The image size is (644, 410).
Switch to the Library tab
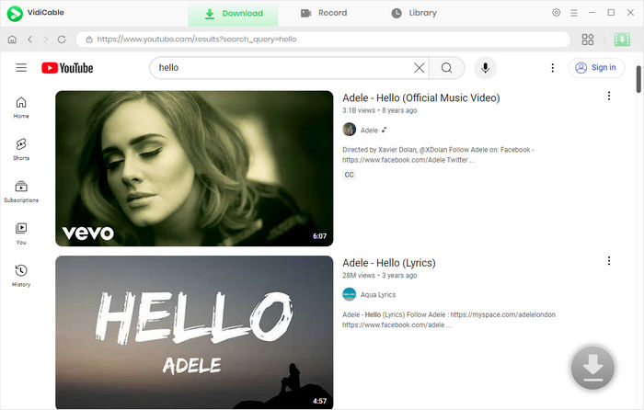413,13
